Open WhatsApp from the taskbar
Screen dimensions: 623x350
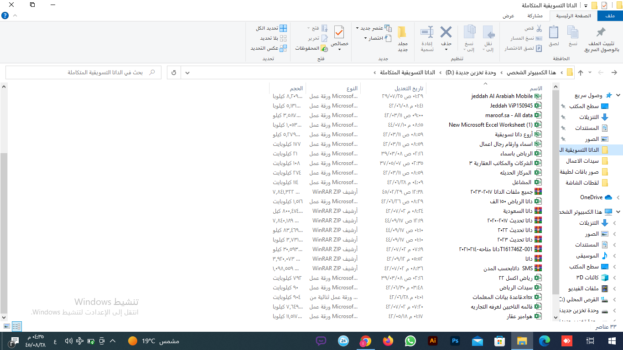(410, 341)
